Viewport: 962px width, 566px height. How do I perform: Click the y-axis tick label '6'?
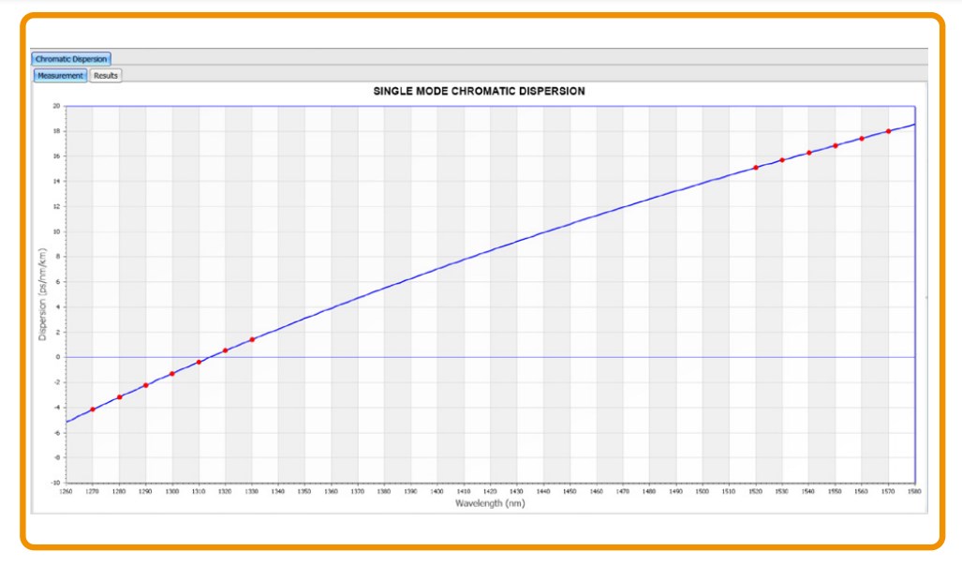pos(58,282)
